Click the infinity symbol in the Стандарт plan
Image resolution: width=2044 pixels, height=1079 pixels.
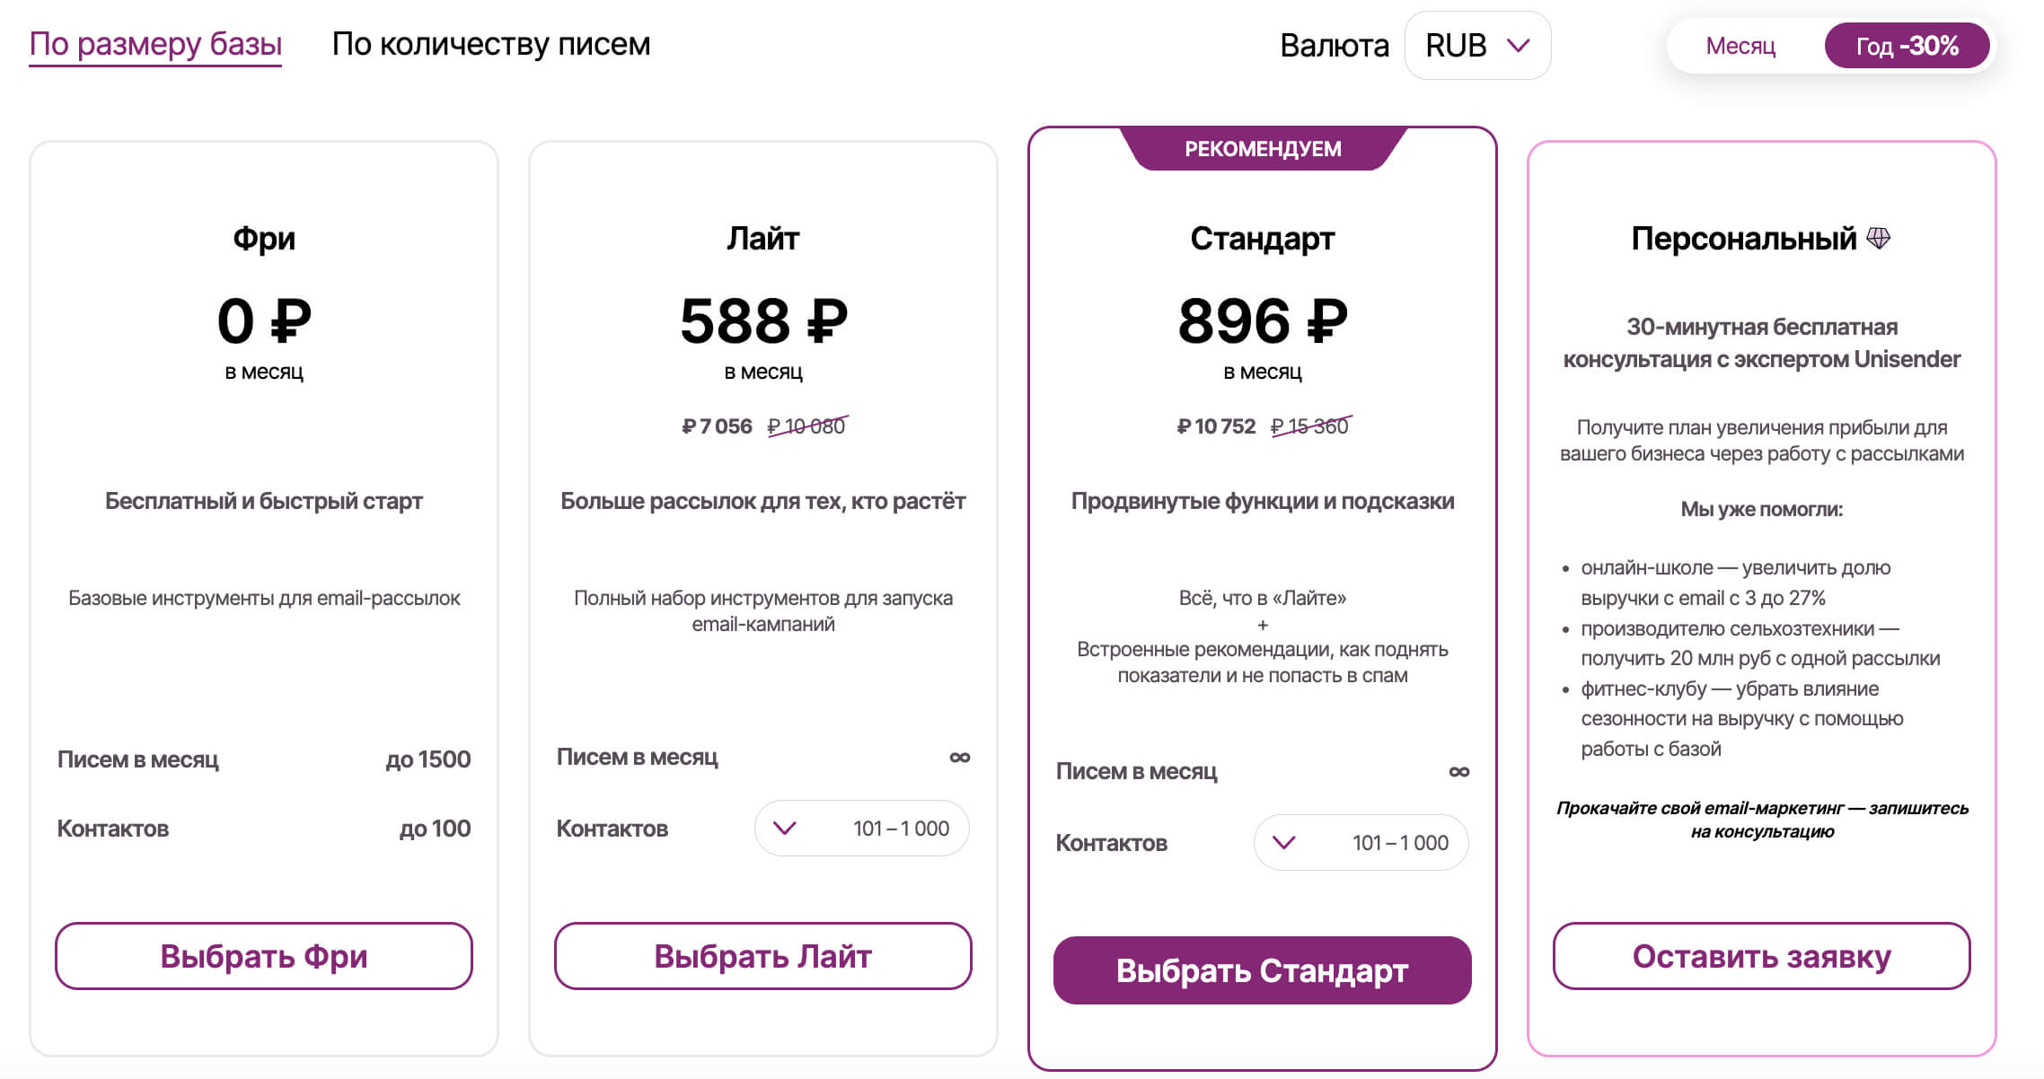(1458, 772)
